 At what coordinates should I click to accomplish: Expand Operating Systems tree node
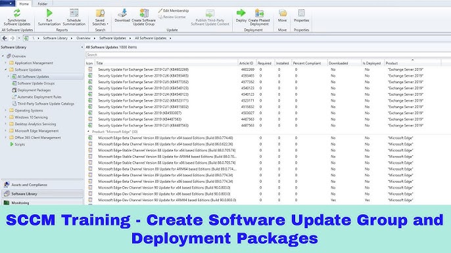[x=5, y=110]
